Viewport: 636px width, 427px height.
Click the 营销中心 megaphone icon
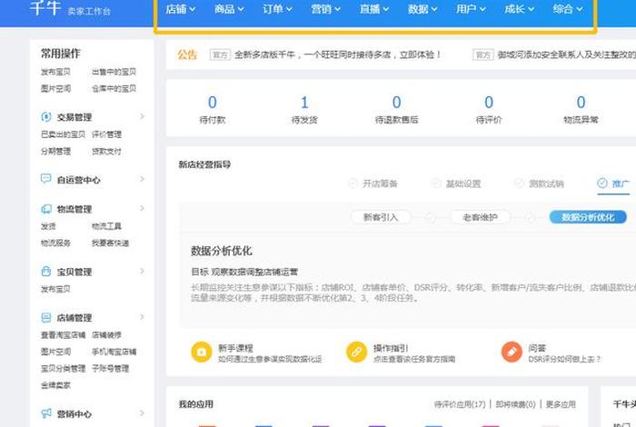[46, 413]
